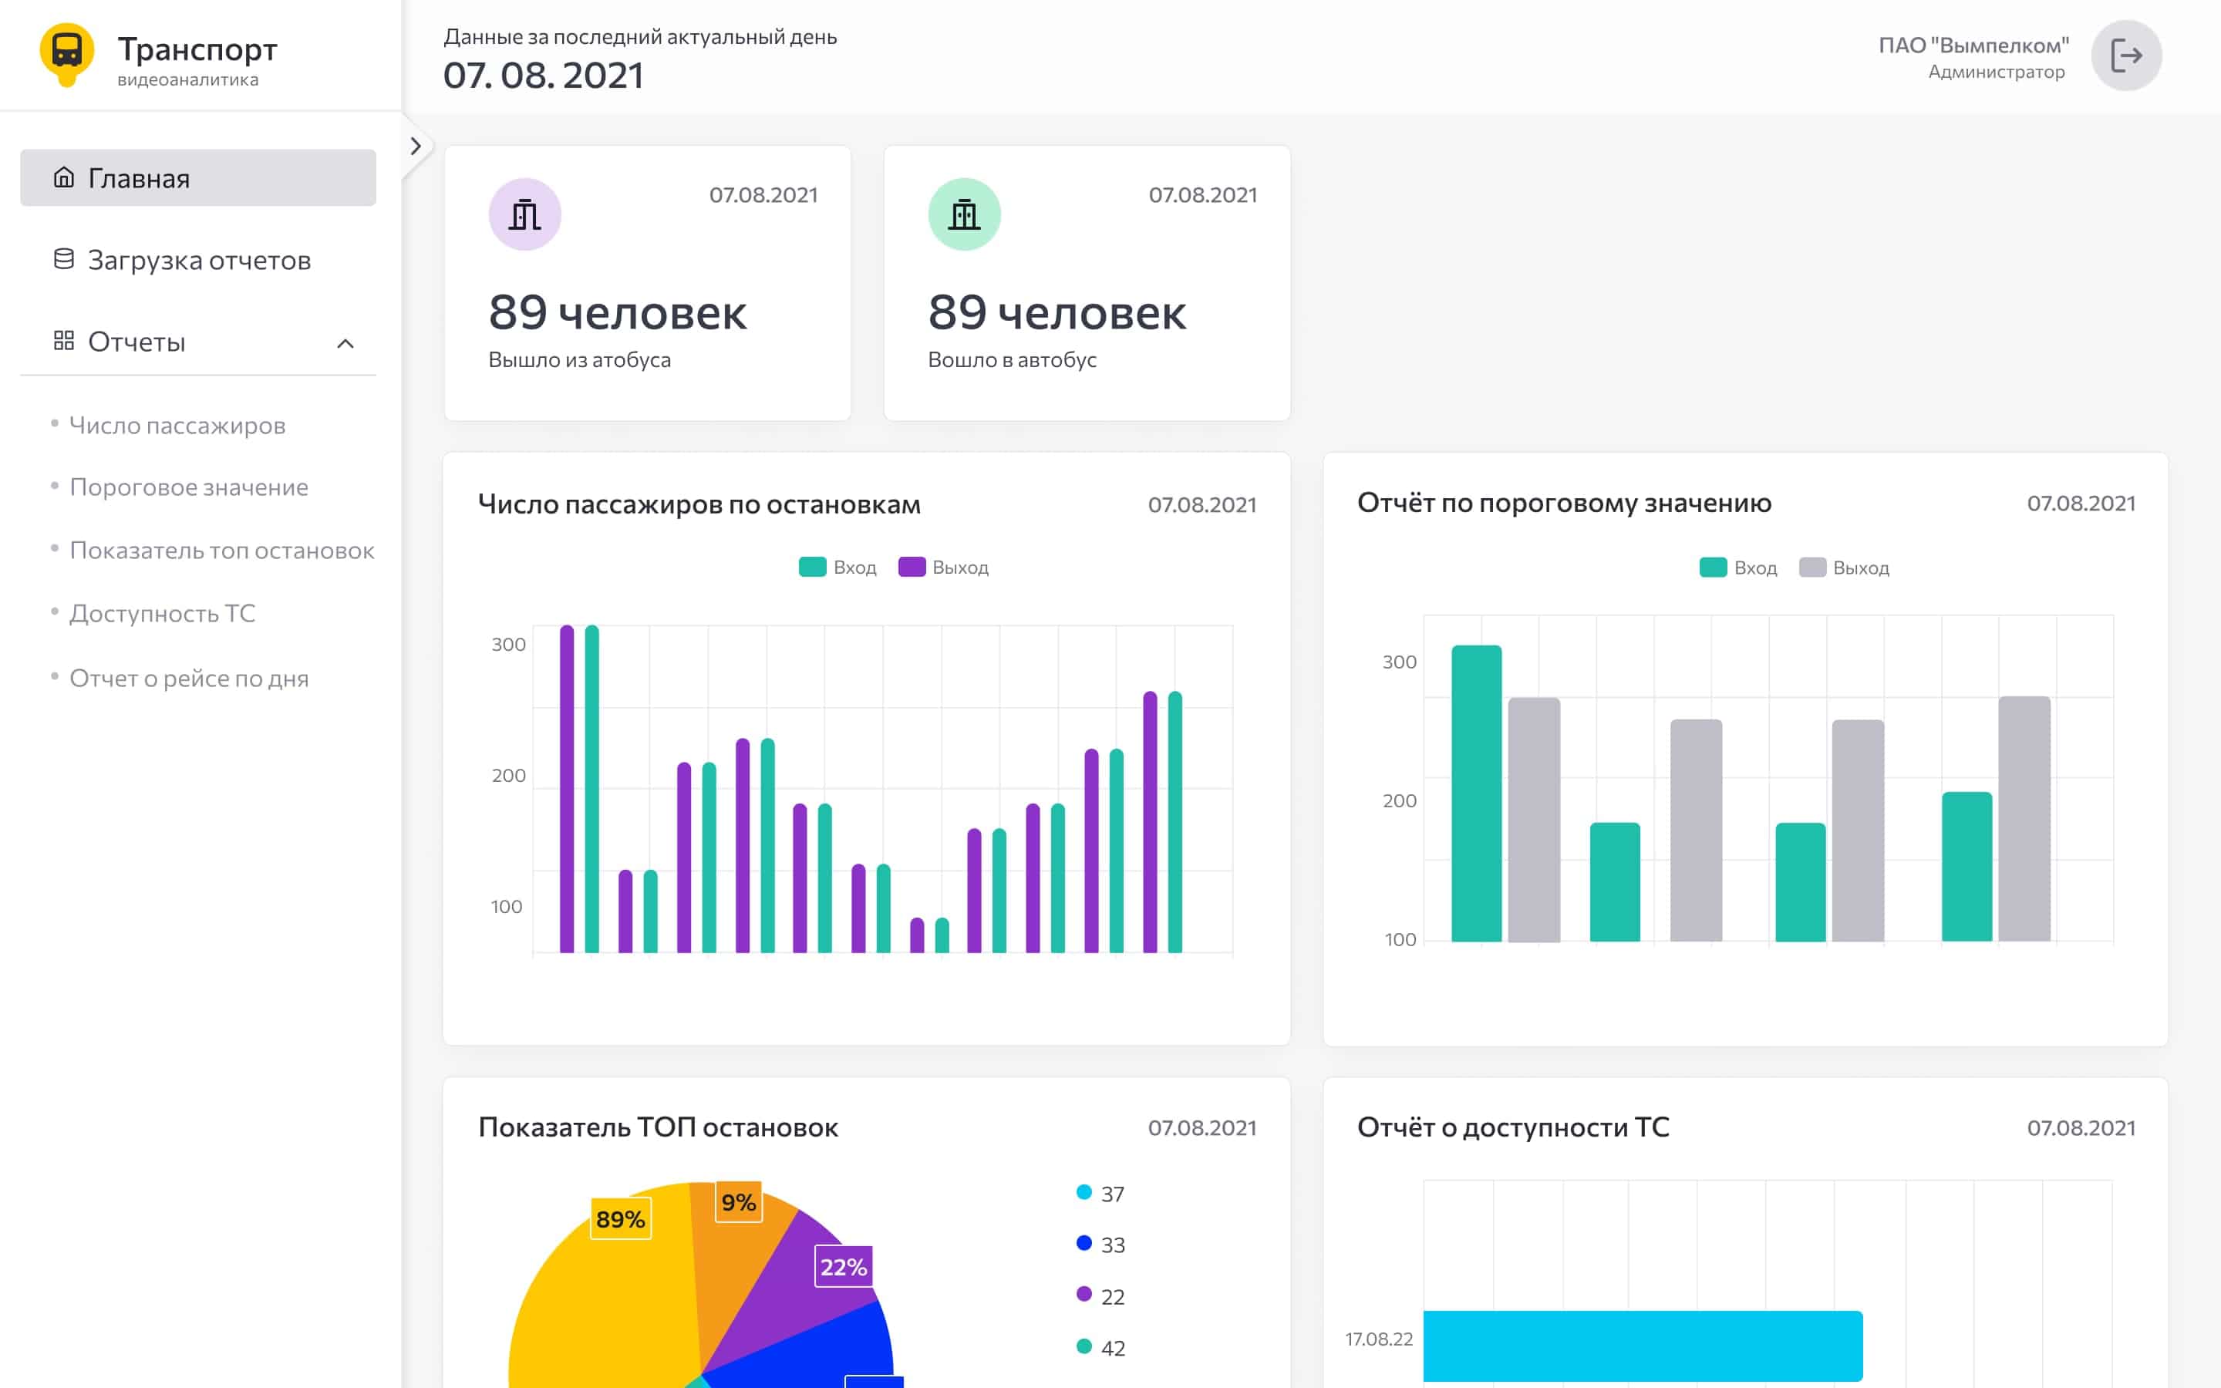Click the logout icon button
This screenshot has height=1388, width=2221.
point(2126,55)
